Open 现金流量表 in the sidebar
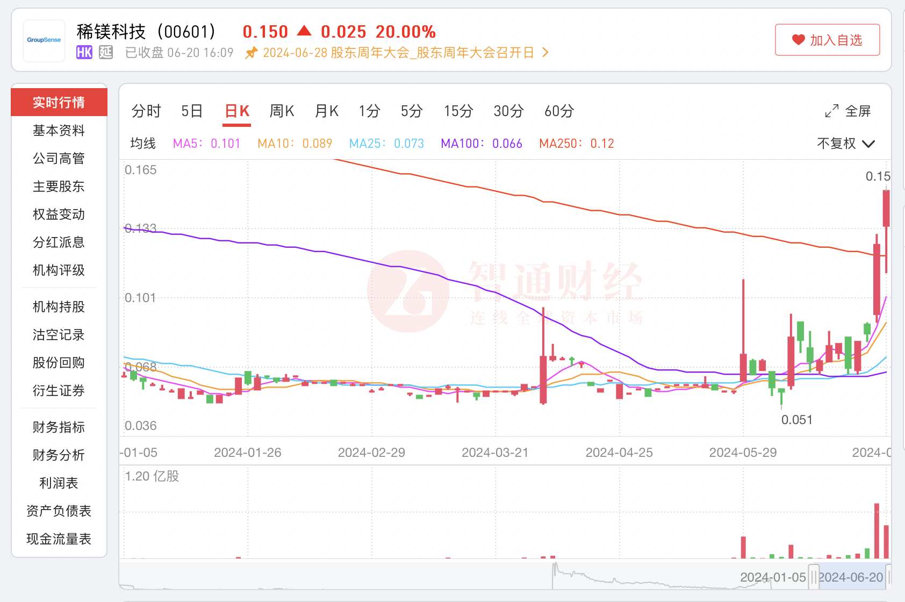905x602 pixels. click(x=59, y=539)
